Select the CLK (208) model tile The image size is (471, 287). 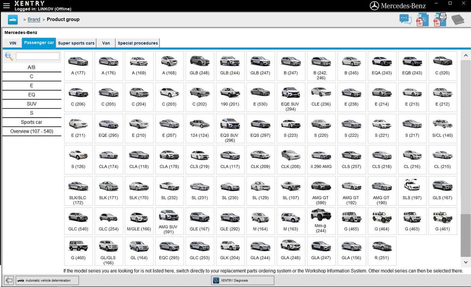(291, 159)
